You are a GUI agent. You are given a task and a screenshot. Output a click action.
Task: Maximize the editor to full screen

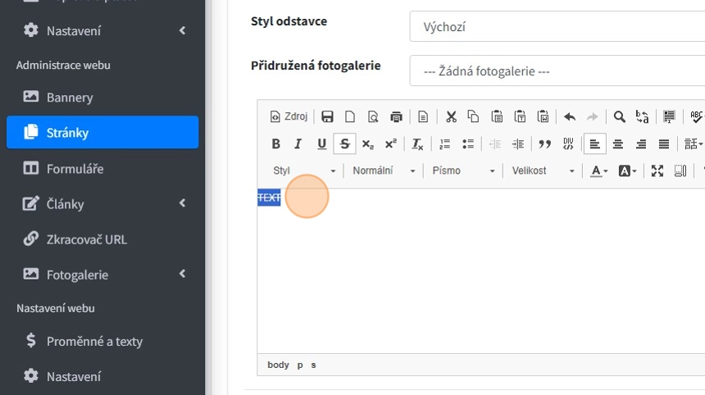pyautogui.click(x=657, y=170)
